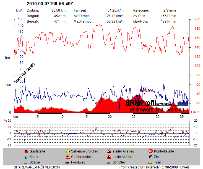This screenshot has width=203, height=169.
Task: Select the Ziel checkered flag icon
Action: point(150,157)
